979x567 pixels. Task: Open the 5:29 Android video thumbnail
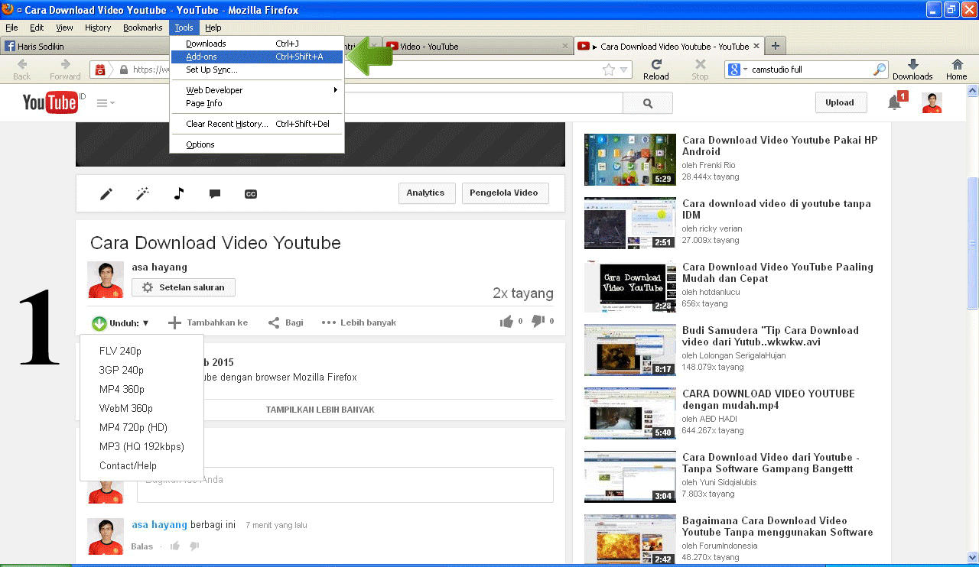tap(630, 160)
